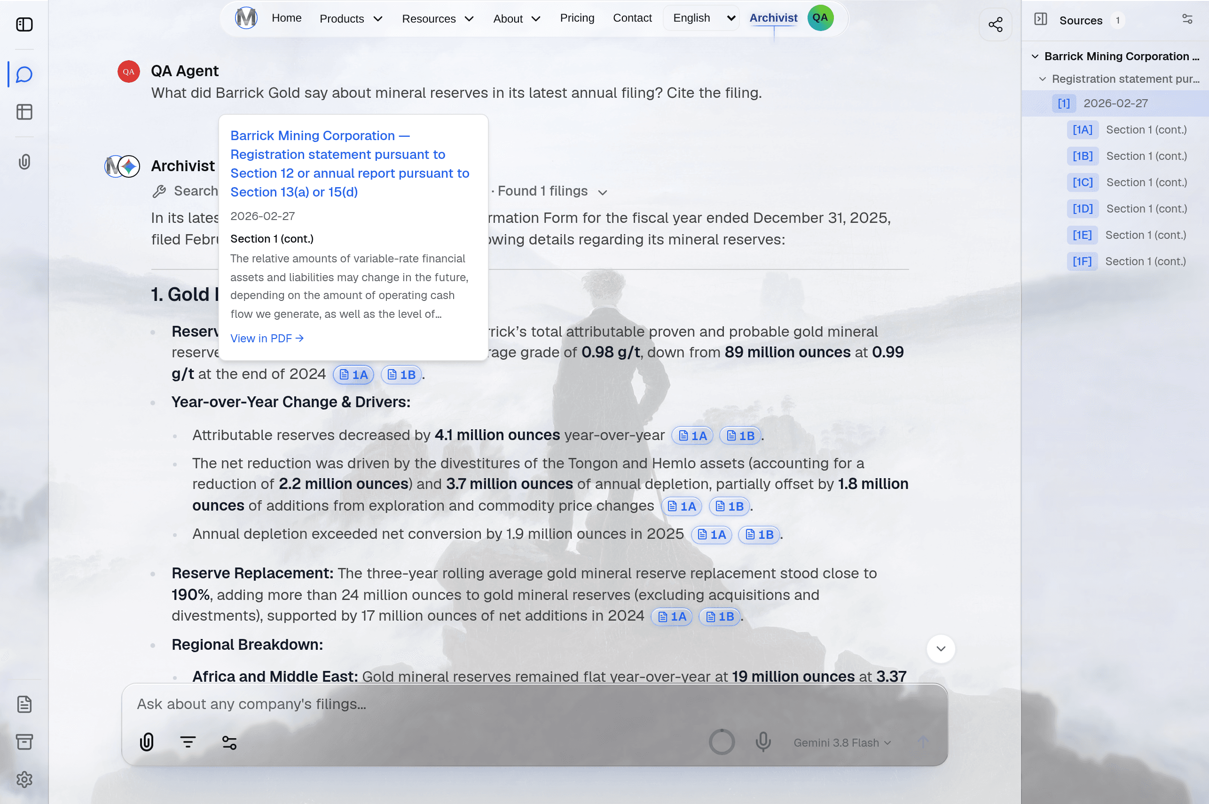1209x804 pixels.
Task: Expand the Found 1 filings chevron
Action: tap(603, 192)
